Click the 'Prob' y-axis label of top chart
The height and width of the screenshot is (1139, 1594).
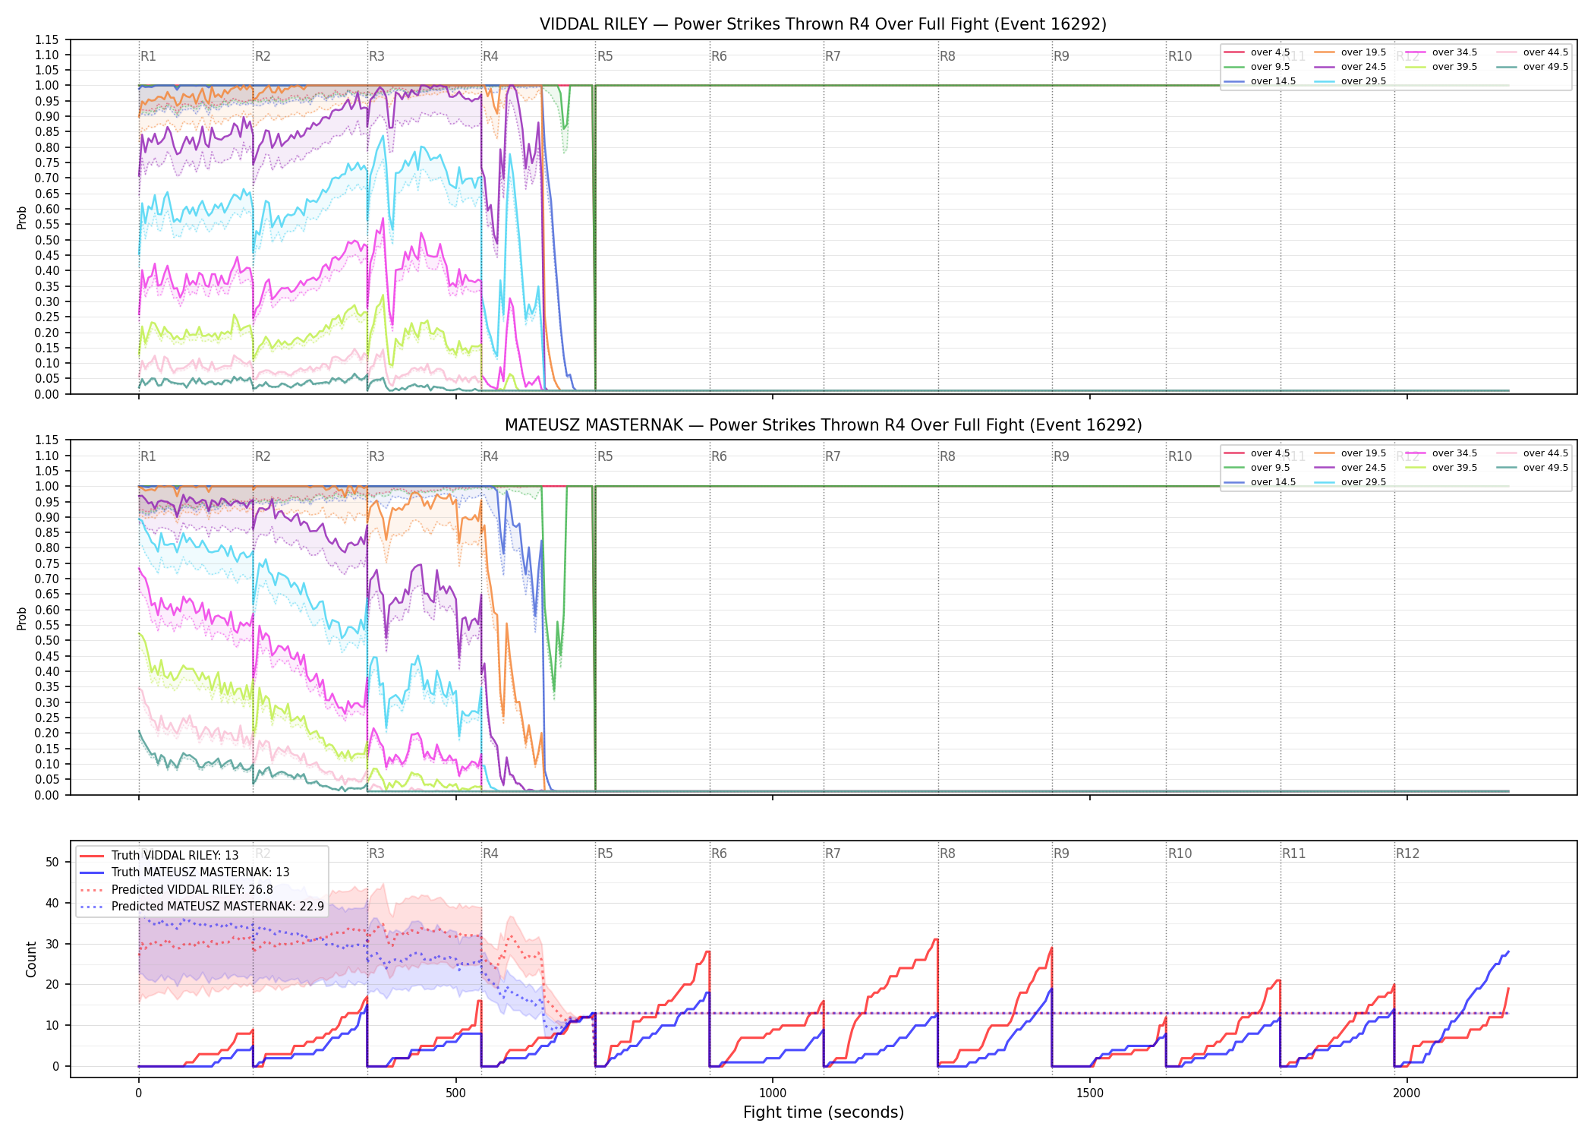click(x=22, y=217)
